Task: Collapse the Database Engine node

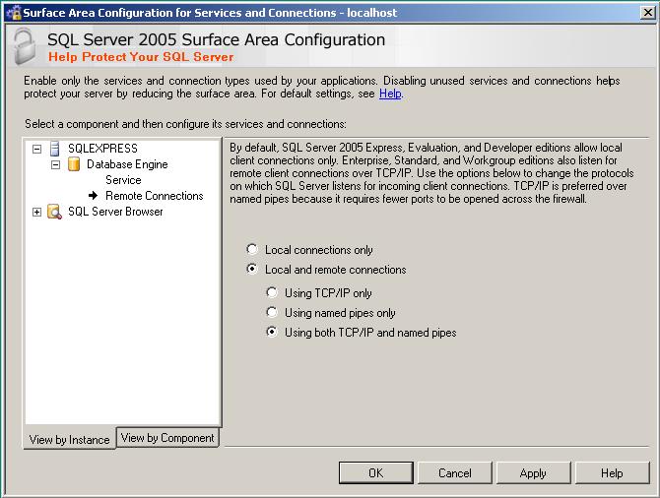Action: coord(55,164)
